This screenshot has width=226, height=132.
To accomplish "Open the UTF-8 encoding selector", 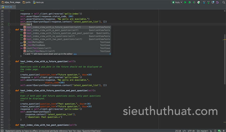I will pos(191,131).
